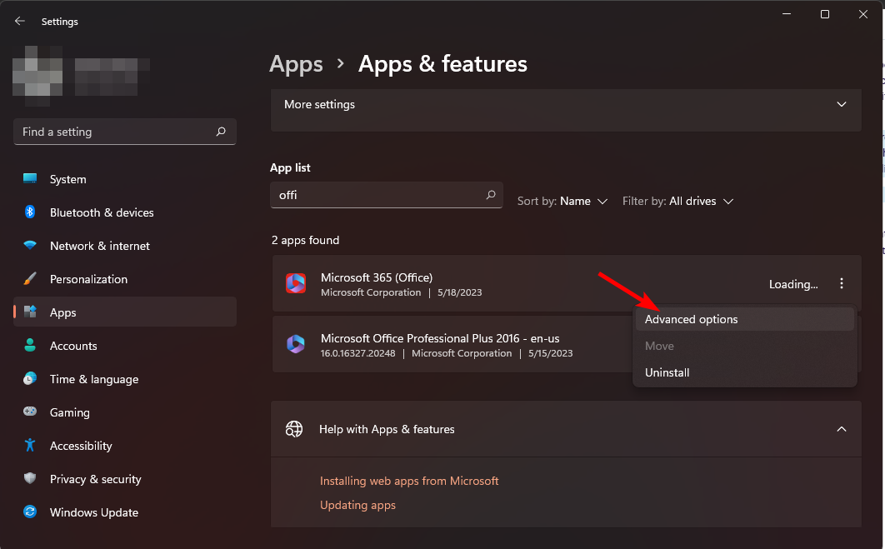Open Installing web apps from Microsoft link
This screenshot has height=549, width=885.
coord(409,481)
